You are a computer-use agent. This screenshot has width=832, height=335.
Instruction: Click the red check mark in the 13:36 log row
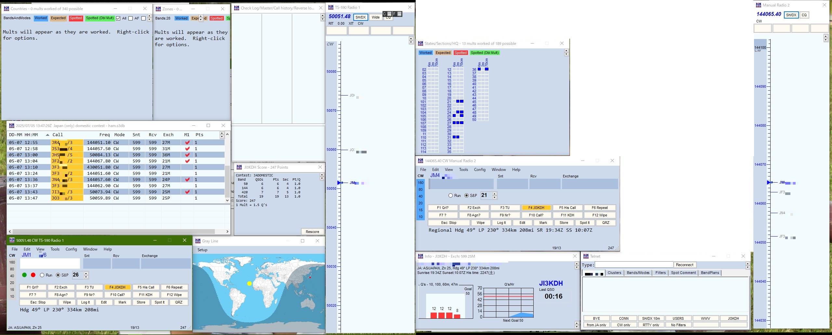[187, 179]
